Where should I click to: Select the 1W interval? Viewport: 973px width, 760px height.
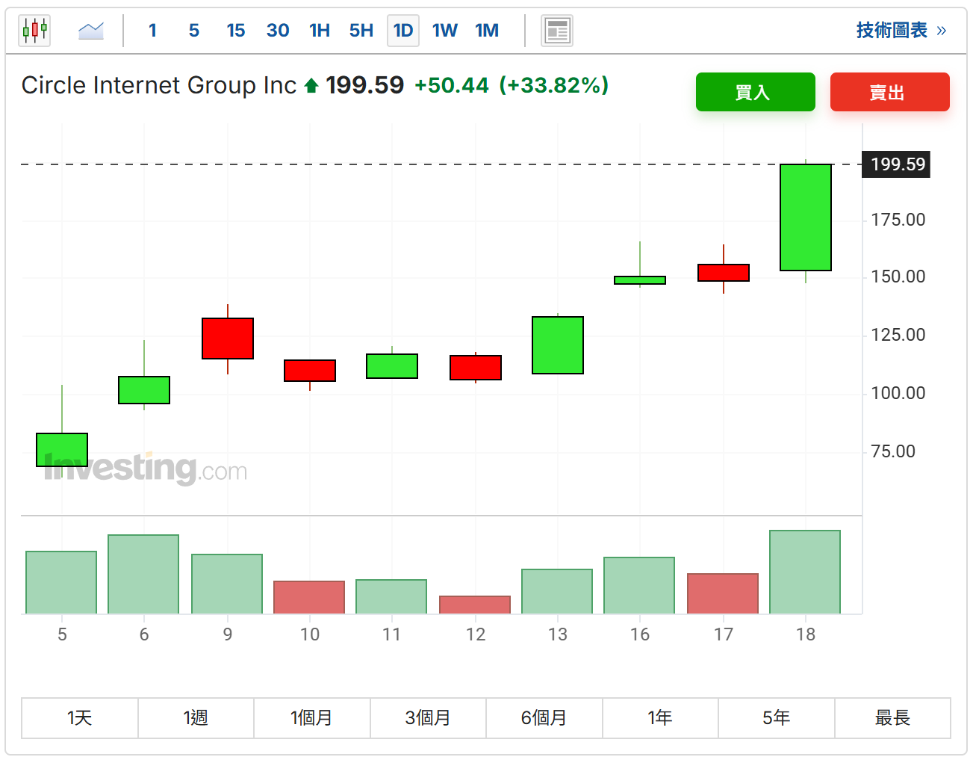tap(445, 31)
